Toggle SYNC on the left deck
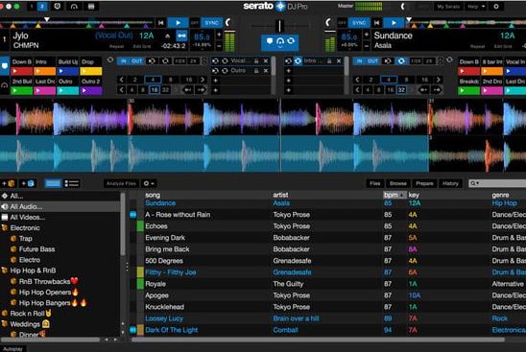526x352 pixels. [212, 23]
